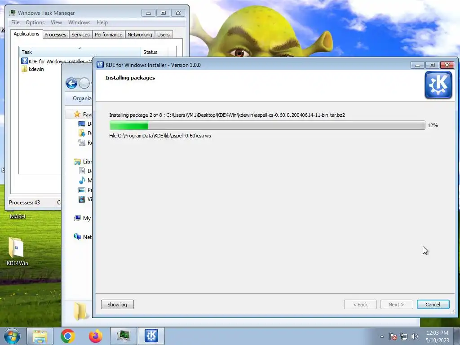Viewport: 460px width, 345px height.
Task: Open network status icon in system tray
Action: [404, 336]
